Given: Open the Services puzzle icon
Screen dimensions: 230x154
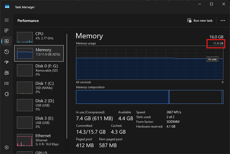Looking at the screenshot, I should click(7, 94).
